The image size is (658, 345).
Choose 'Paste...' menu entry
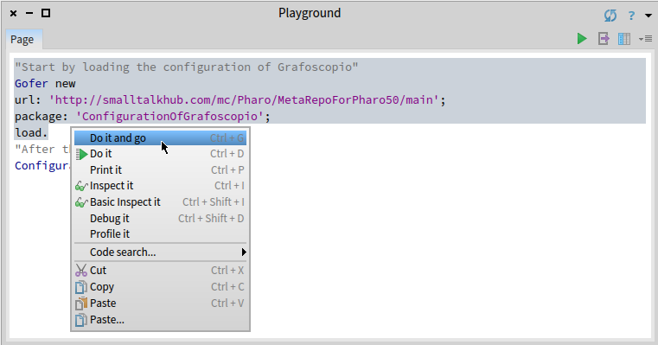160,319
